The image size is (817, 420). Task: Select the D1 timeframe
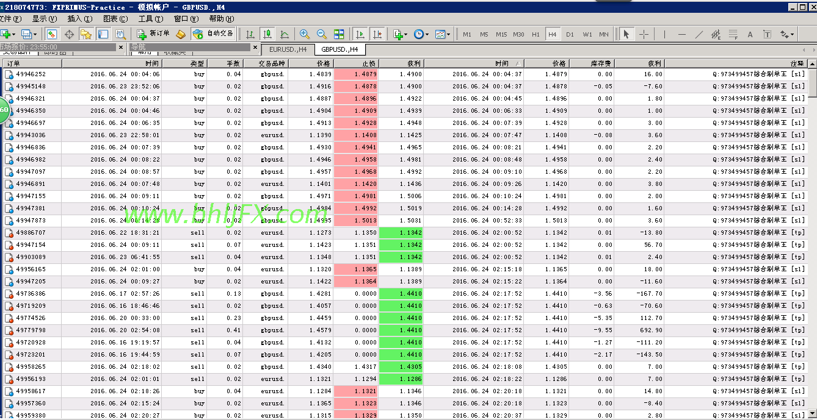[570, 34]
